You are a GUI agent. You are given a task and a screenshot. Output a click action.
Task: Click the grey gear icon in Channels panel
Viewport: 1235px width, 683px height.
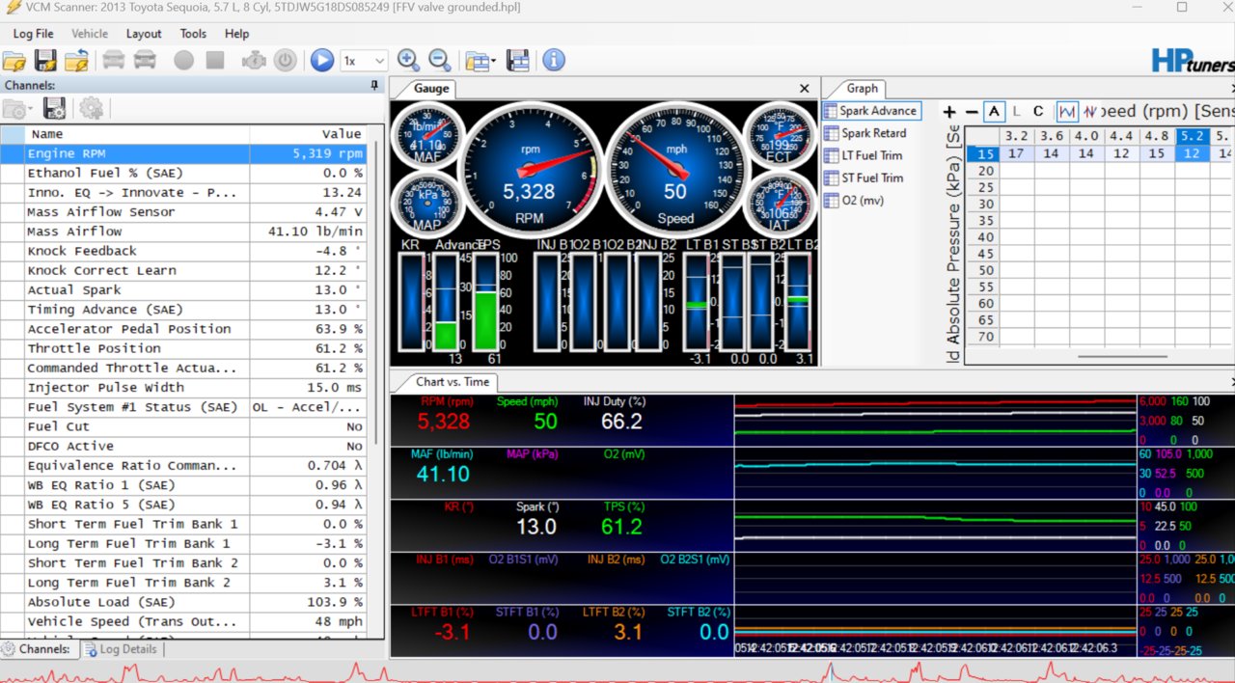91,108
